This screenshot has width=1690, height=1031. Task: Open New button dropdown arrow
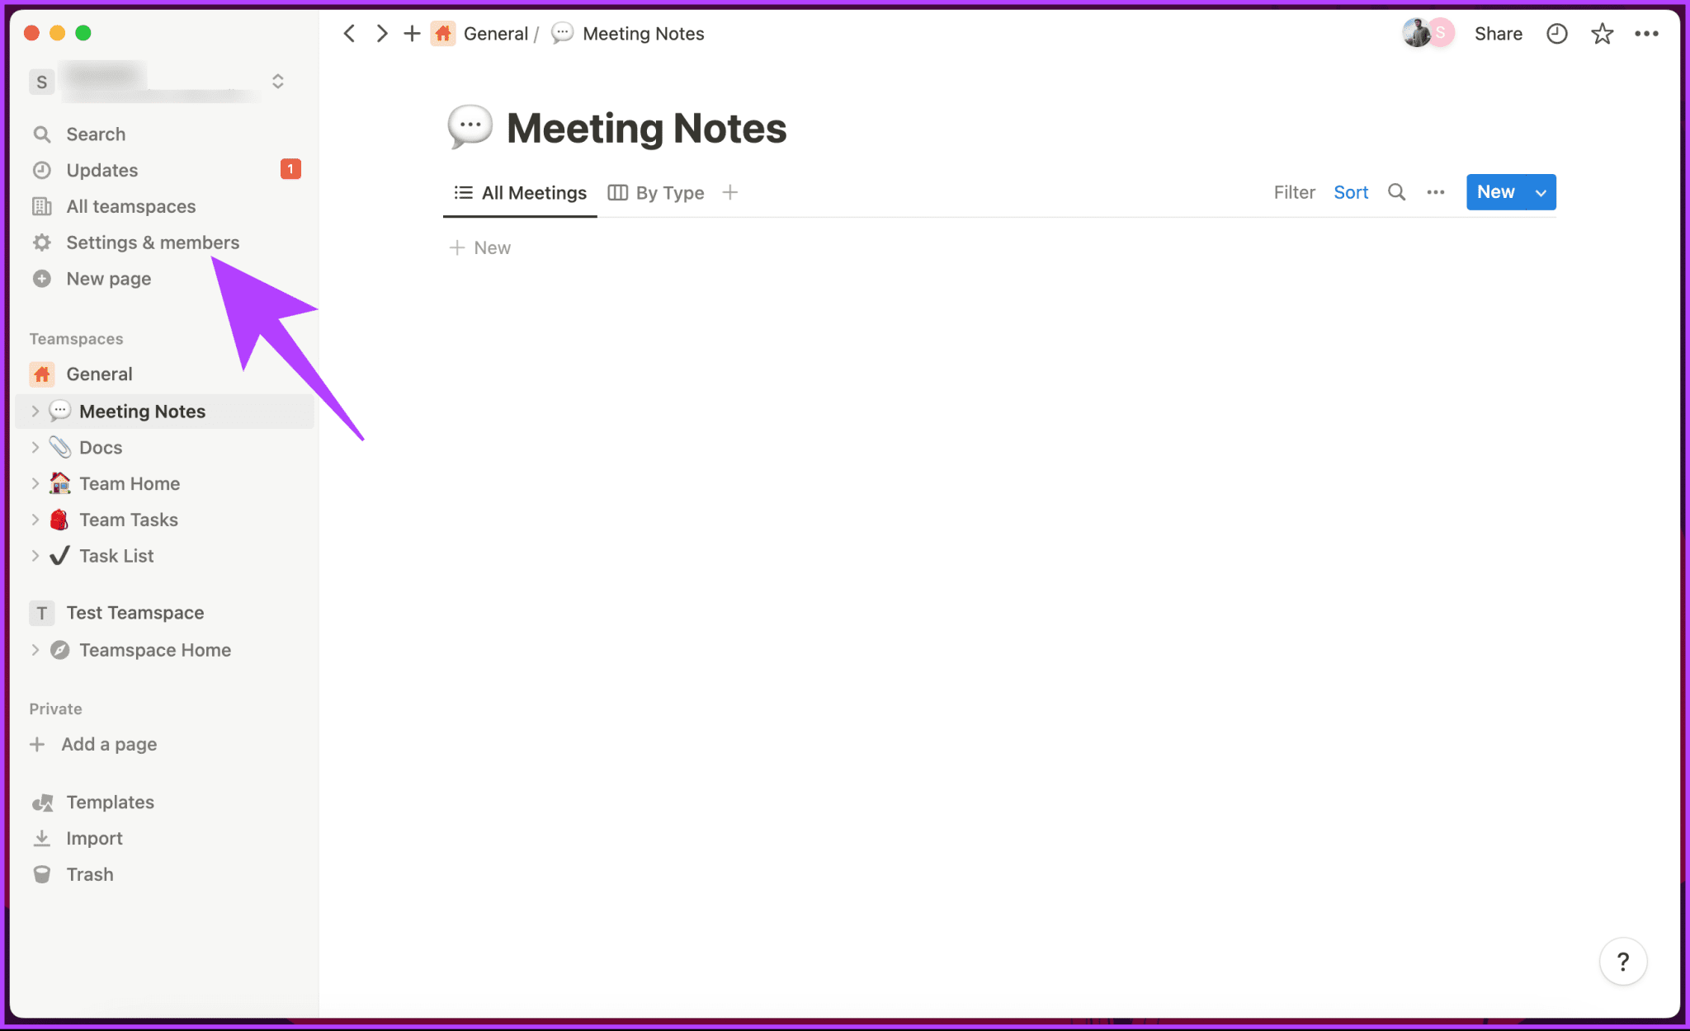pyautogui.click(x=1541, y=193)
